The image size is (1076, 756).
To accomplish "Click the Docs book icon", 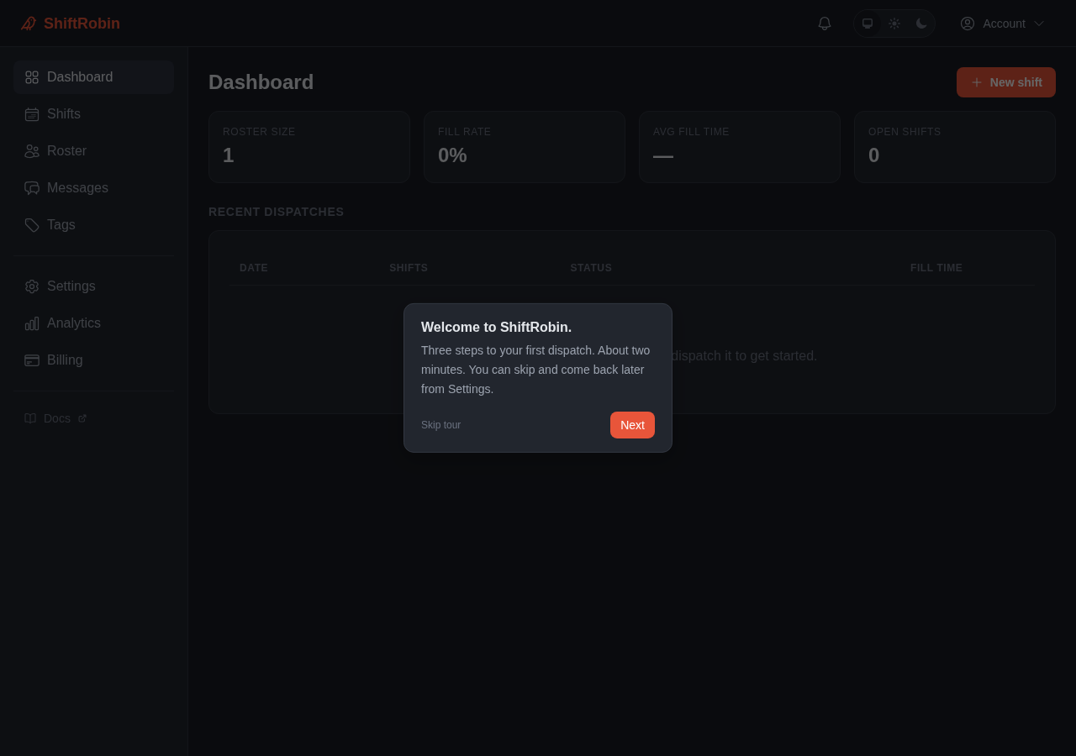I will pyautogui.click(x=30, y=418).
